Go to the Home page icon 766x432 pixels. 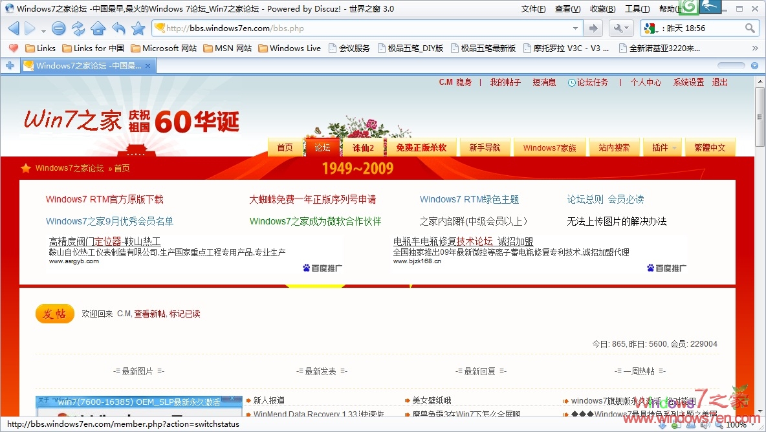(x=98, y=28)
